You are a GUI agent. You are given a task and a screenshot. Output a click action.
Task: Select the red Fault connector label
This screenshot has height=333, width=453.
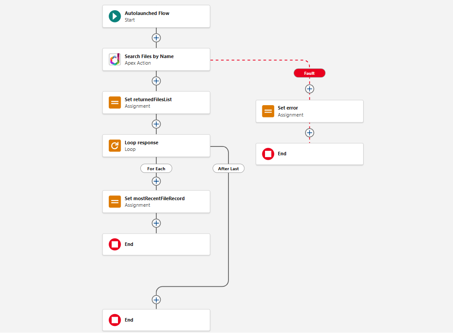pyautogui.click(x=309, y=73)
